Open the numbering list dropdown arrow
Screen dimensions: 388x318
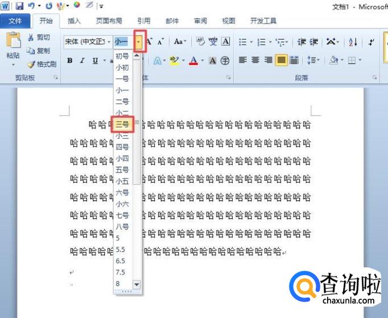coord(270,42)
